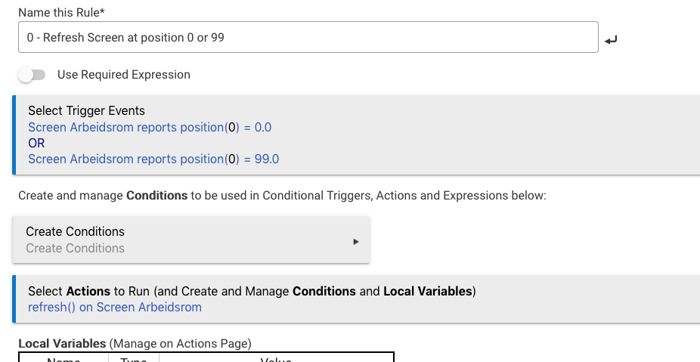
Task: Toggle the Use Required Expression switch
Action: [33, 75]
